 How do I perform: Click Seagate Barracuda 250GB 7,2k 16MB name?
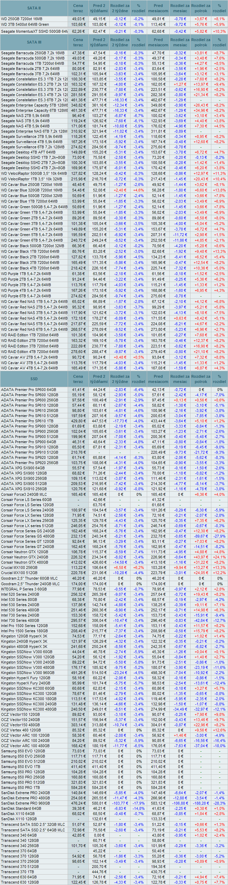pos(33,53)
